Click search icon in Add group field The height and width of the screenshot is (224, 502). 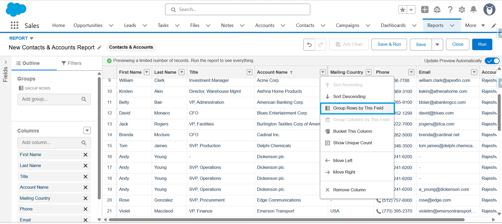pos(84,99)
